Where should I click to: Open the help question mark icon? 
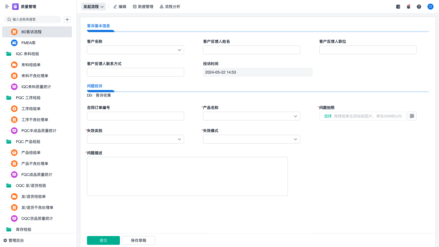click(419, 7)
